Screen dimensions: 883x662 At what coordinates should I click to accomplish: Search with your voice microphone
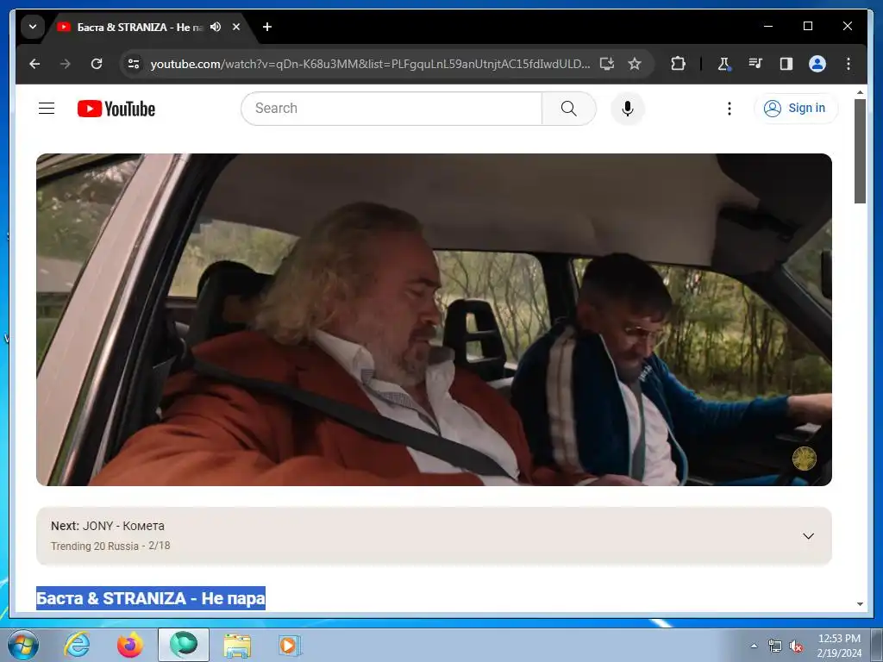pyautogui.click(x=628, y=108)
